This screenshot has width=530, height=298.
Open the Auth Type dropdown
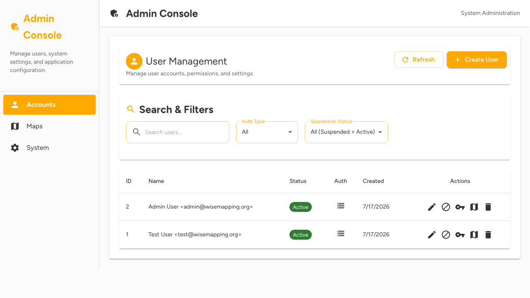pyautogui.click(x=267, y=132)
